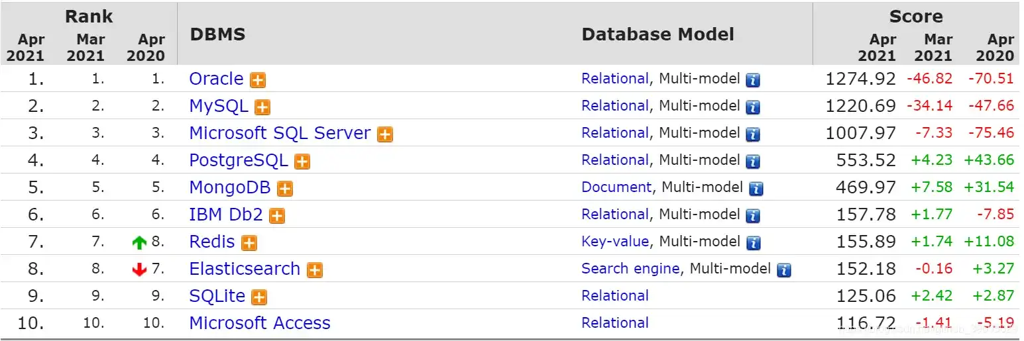
Task: Click the Relational link in SQLite row
Action: [x=614, y=296]
